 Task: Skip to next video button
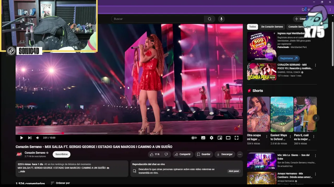pyautogui.click(x=29, y=138)
